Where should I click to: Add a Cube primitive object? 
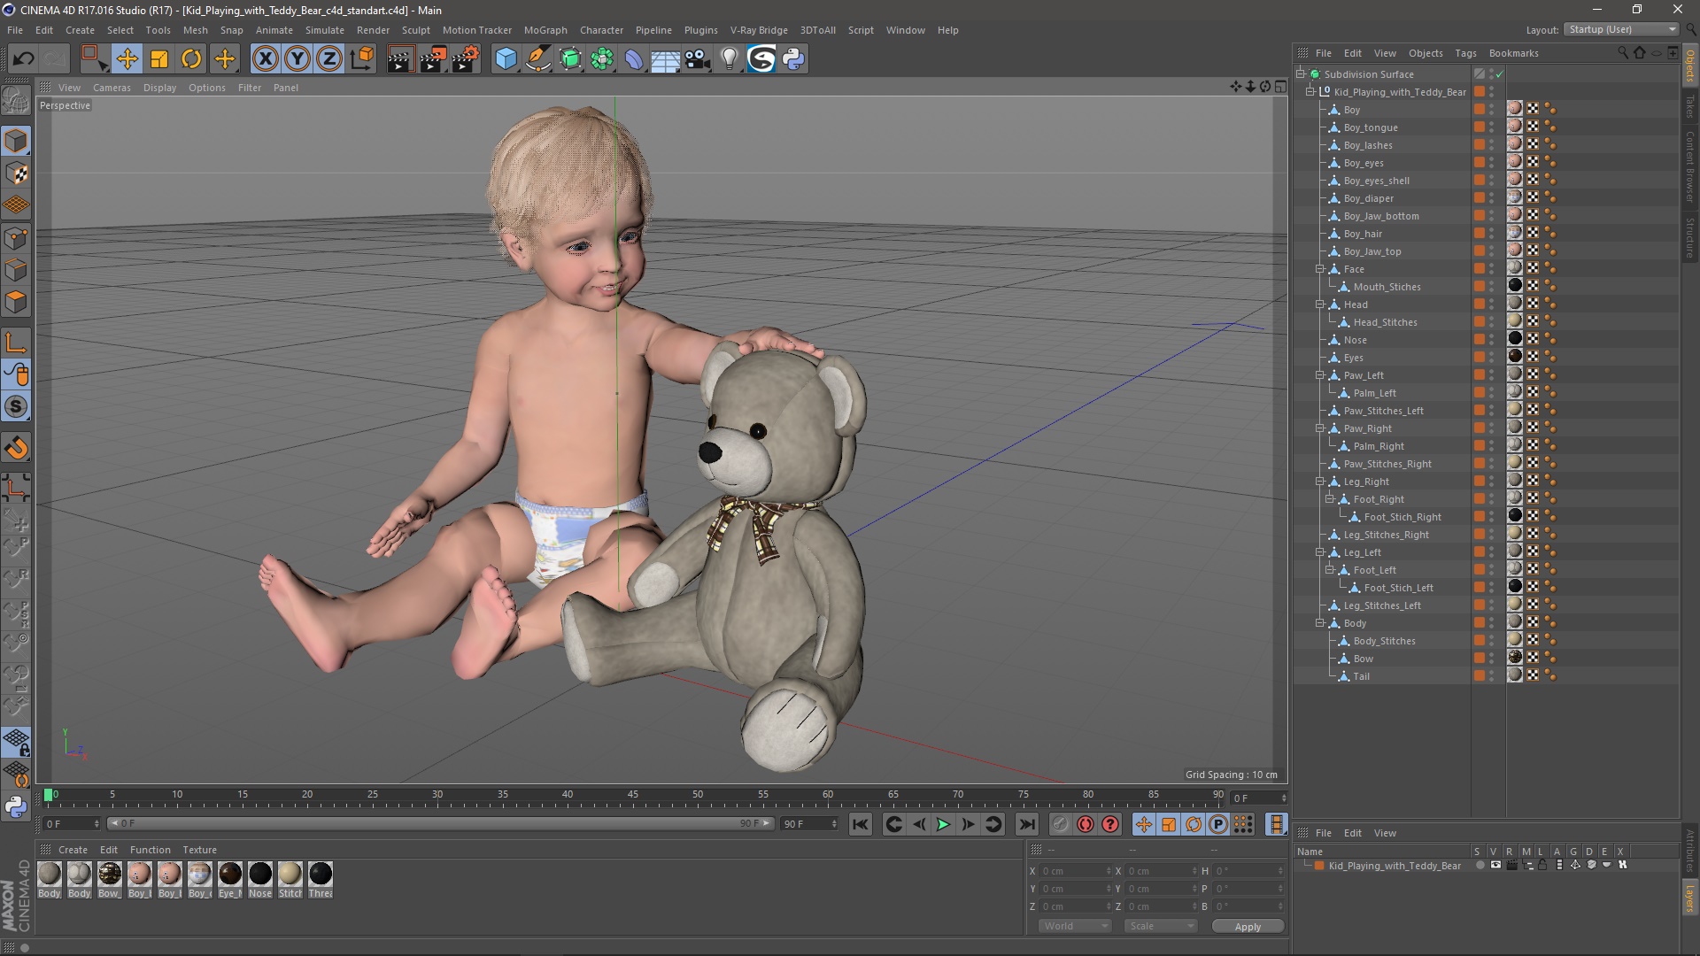tap(506, 59)
